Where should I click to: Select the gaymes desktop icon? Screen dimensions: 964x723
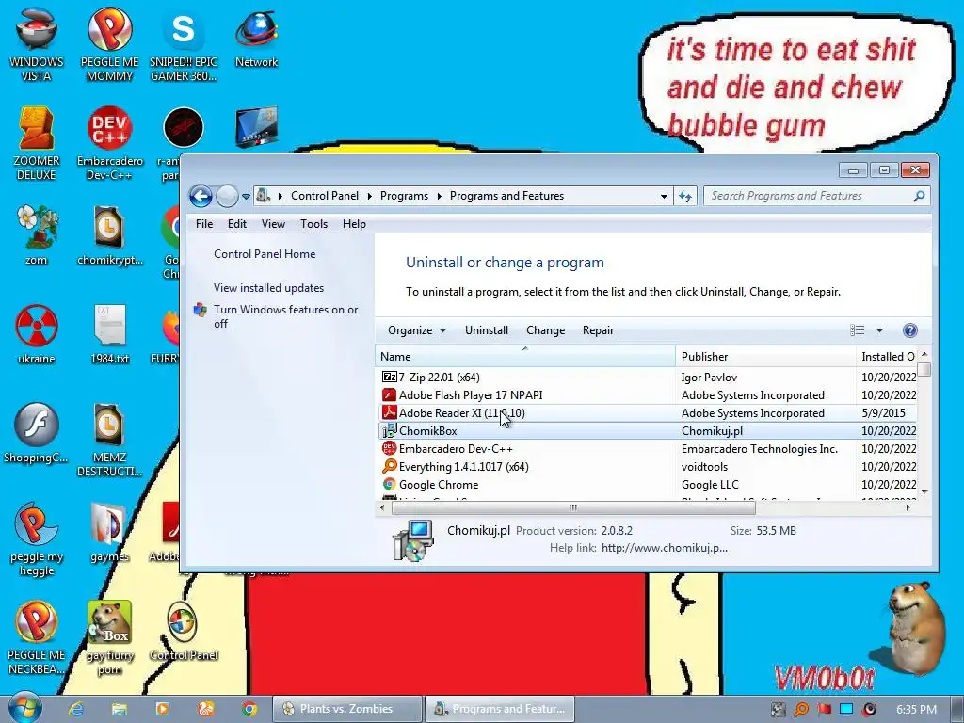[109, 532]
